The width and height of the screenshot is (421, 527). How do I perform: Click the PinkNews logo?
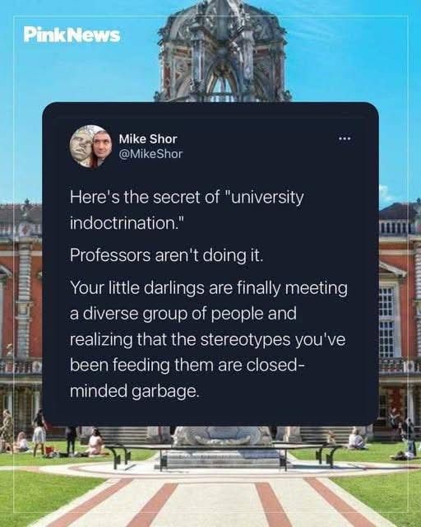tap(72, 35)
